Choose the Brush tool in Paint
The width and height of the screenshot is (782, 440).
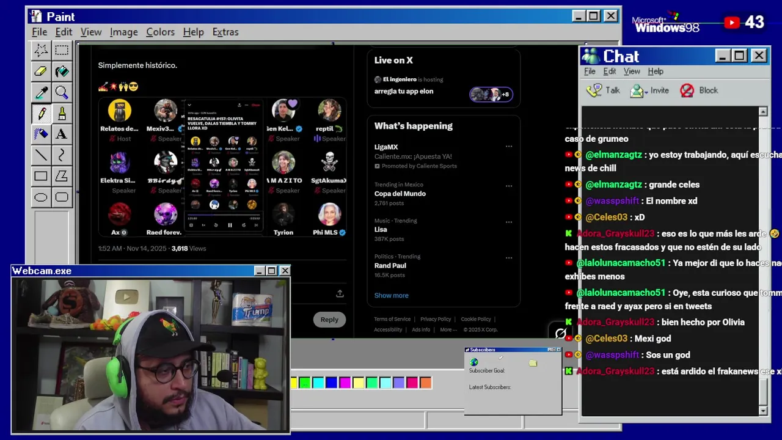click(62, 113)
